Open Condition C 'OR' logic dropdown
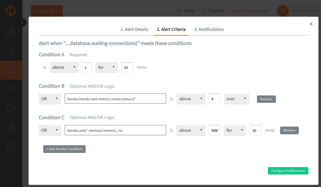The height and width of the screenshot is (187, 321). pyautogui.click(x=50, y=130)
